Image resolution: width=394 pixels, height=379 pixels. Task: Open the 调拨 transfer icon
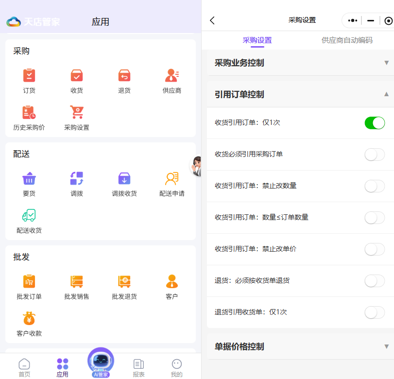click(x=77, y=179)
